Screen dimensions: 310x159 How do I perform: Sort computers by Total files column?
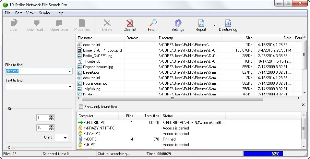[148, 116]
